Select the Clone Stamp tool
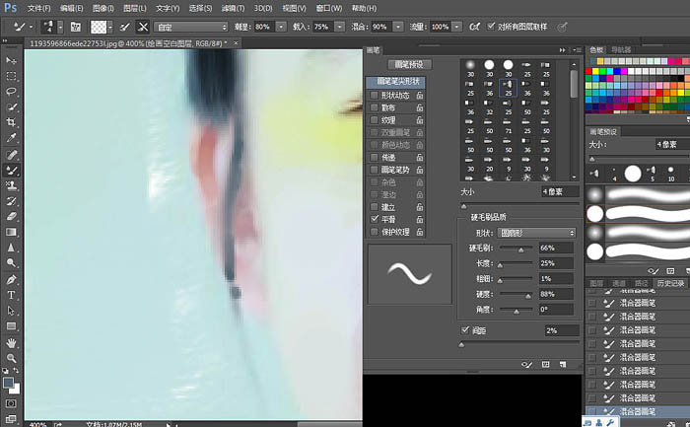The width and height of the screenshot is (690, 427). point(11,185)
